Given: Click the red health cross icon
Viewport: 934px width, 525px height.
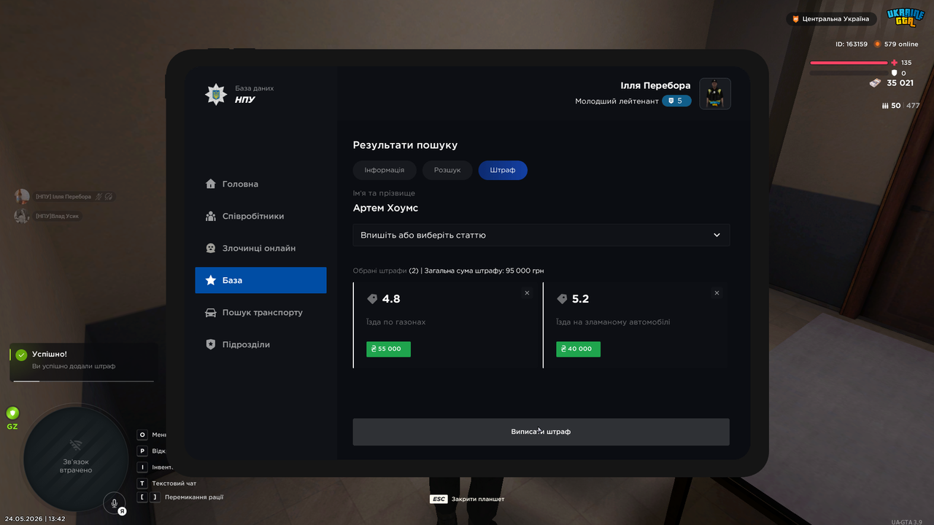Looking at the screenshot, I should pos(895,63).
